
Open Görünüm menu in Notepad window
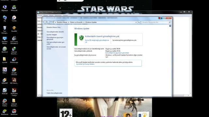coord(58,16)
